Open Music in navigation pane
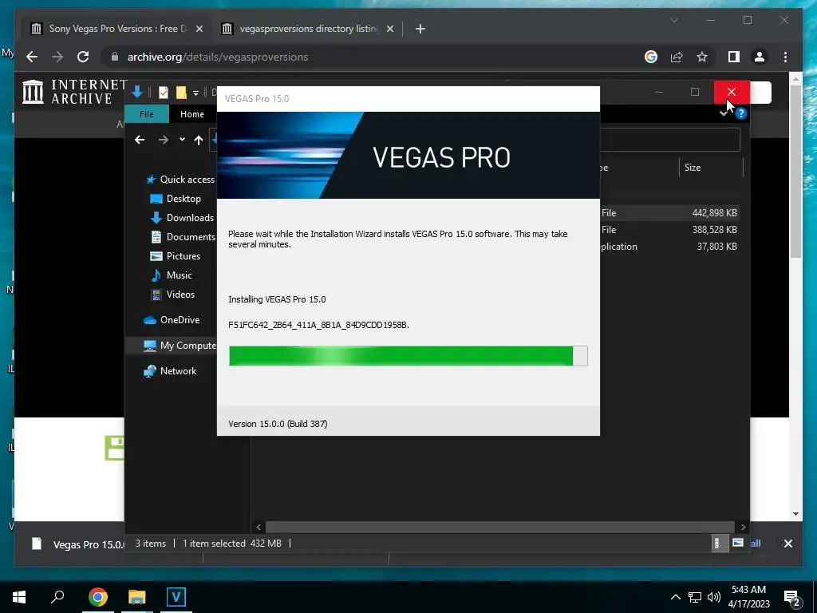Image resolution: width=817 pixels, height=613 pixels. [172, 275]
